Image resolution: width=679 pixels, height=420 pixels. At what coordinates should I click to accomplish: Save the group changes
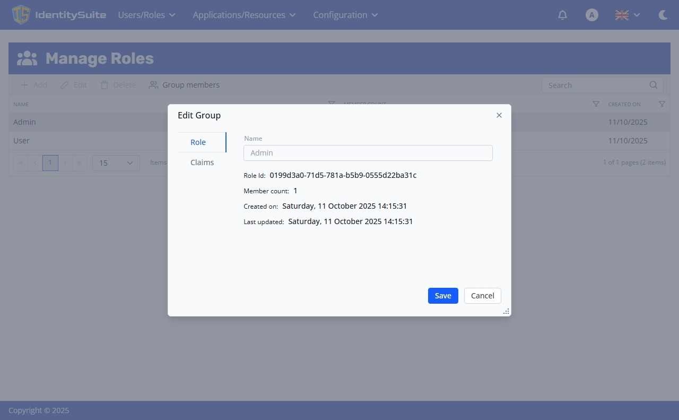coord(443,296)
